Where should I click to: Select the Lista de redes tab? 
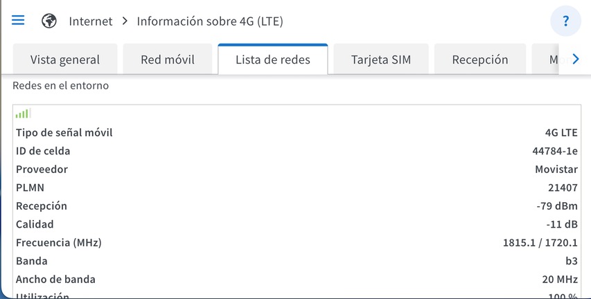coord(273,60)
